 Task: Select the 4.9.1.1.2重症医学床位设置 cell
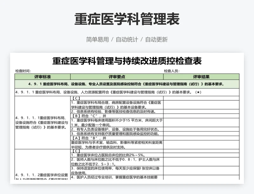[x=43, y=165]
